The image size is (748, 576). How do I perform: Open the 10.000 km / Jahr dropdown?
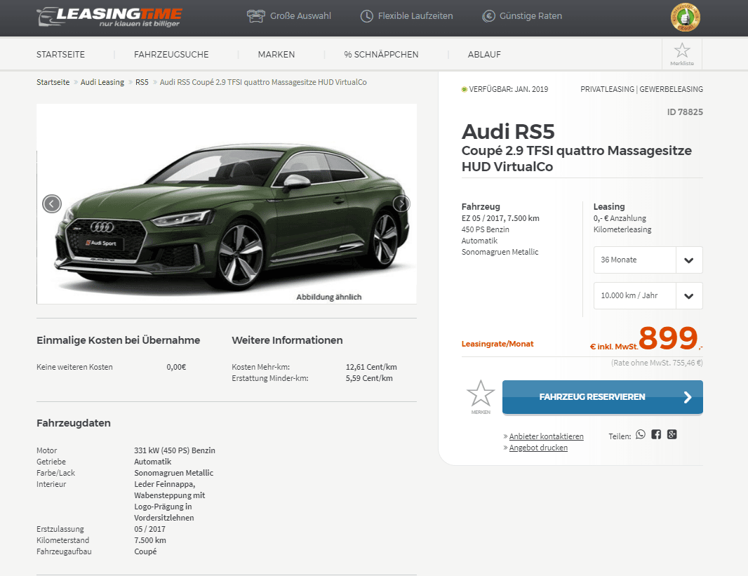click(648, 295)
